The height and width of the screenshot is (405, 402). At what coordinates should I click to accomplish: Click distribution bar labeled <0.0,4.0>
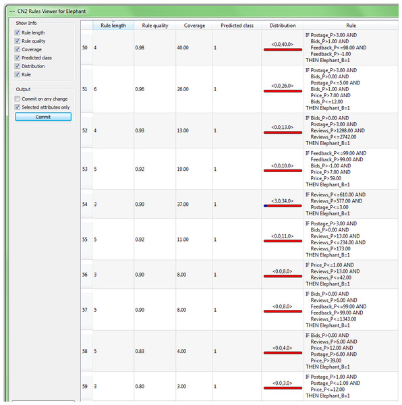[283, 353]
